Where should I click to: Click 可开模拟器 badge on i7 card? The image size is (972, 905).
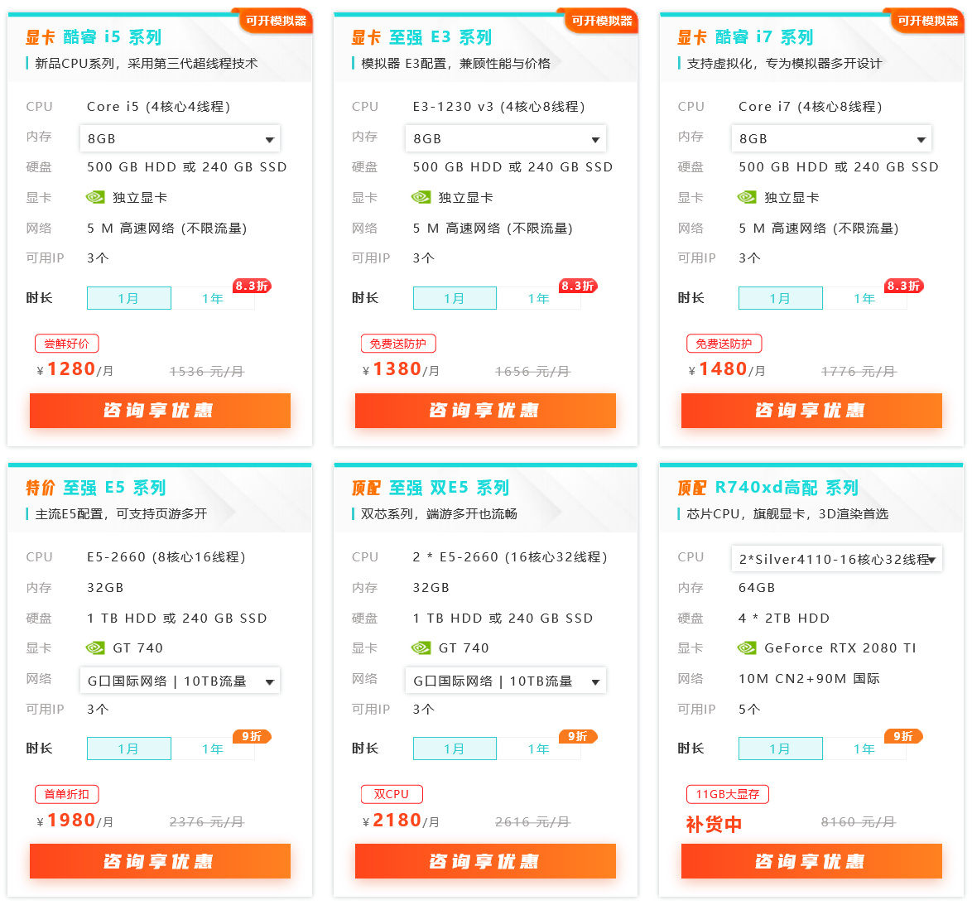927,21
